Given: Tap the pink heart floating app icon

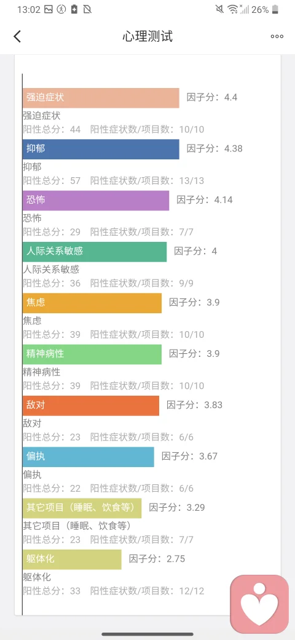Looking at the screenshot, I should pyautogui.click(x=259, y=604).
